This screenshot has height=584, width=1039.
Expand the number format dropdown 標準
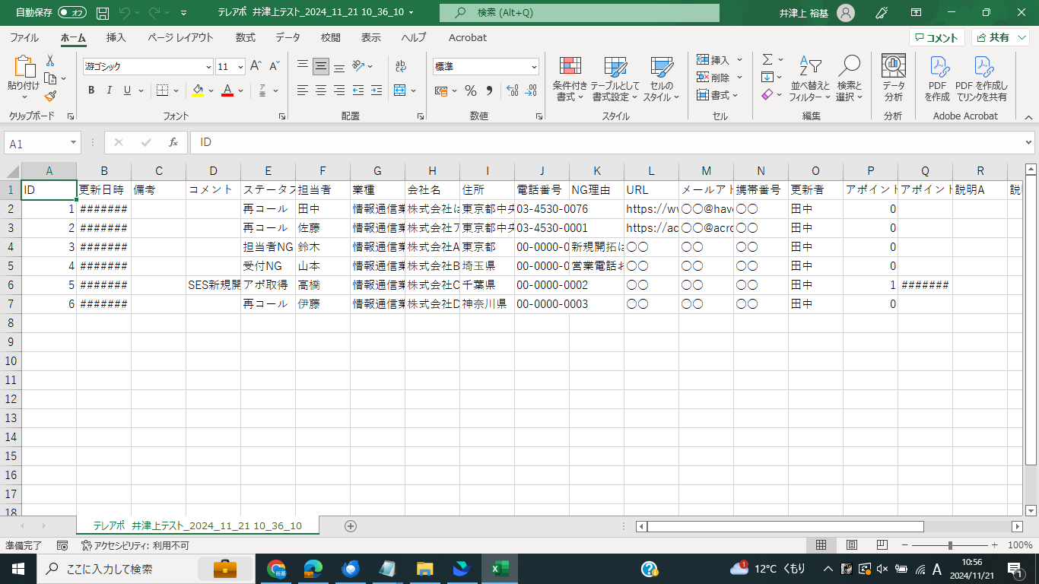534,67
